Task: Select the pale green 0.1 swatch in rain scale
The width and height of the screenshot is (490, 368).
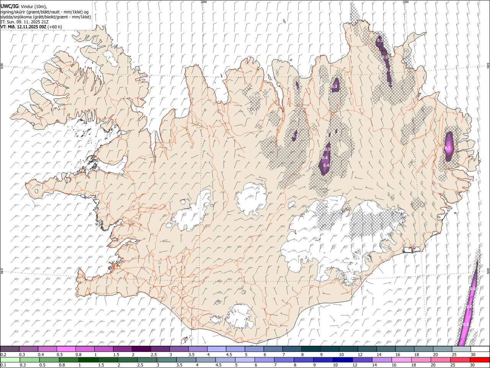Action: pyautogui.click(x=10, y=360)
